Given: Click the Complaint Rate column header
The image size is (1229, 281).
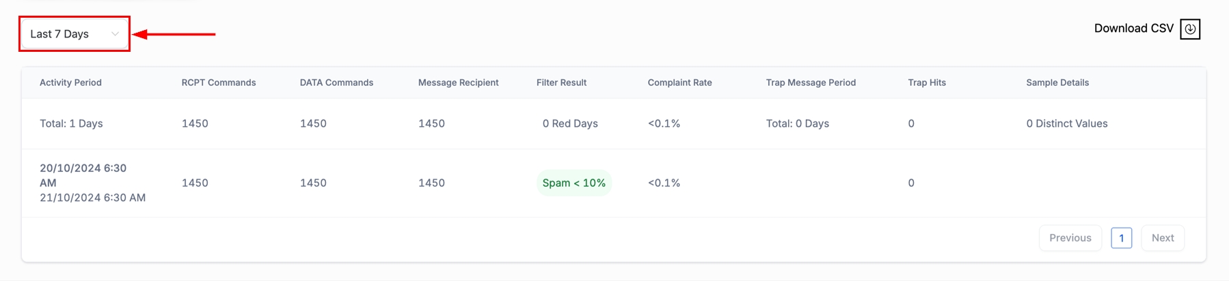Looking at the screenshot, I should pos(679,83).
